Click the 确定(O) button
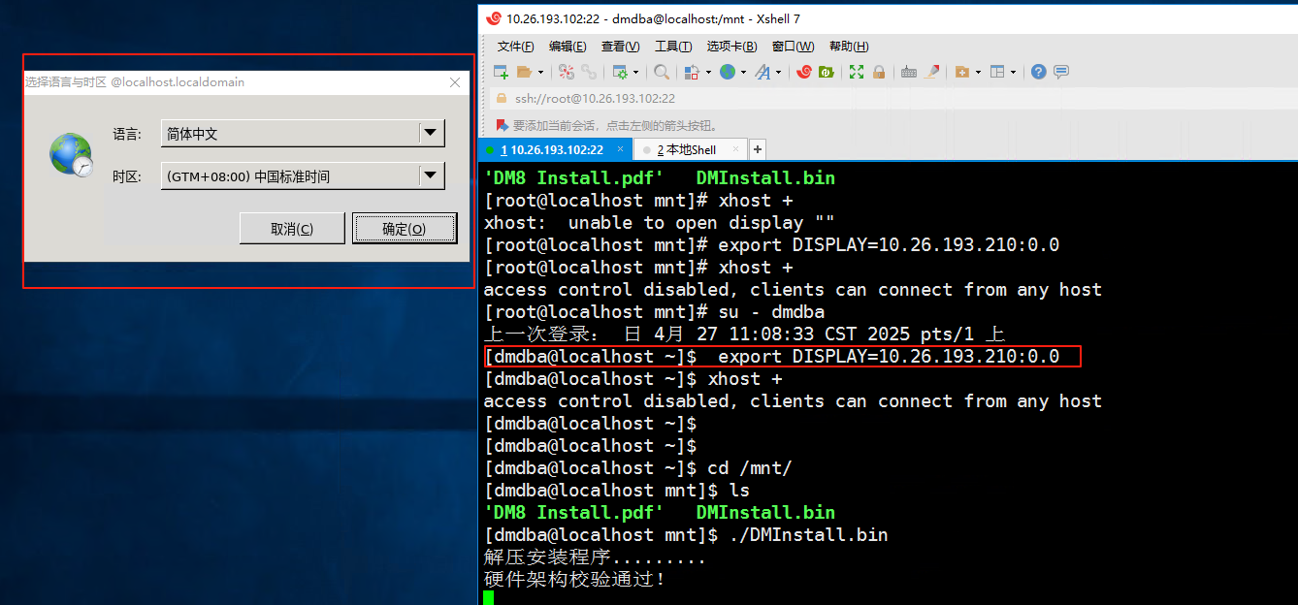Screen dimensions: 1298x605 [x=404, y=229]
